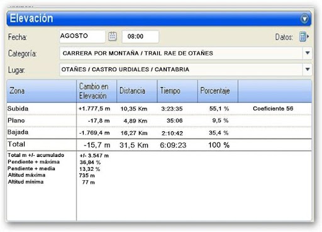The height and width of the screenshot is (232, 322).
Task: Click the Pendiente + máxima label
Action: pos(33,162)
